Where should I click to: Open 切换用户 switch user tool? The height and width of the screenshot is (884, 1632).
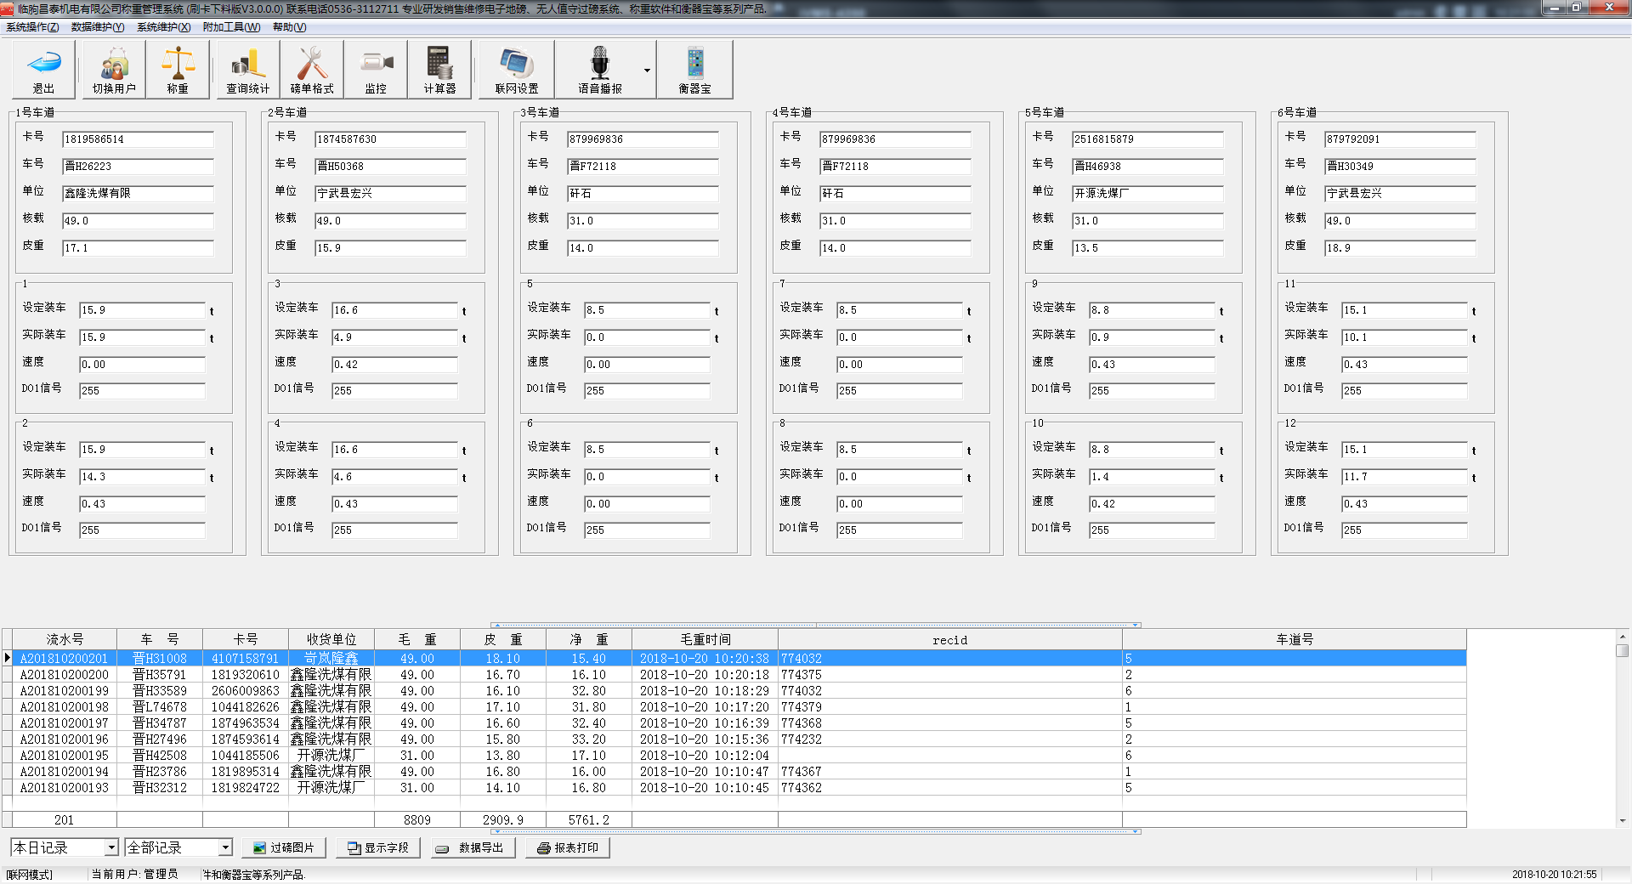click(114, 70)
